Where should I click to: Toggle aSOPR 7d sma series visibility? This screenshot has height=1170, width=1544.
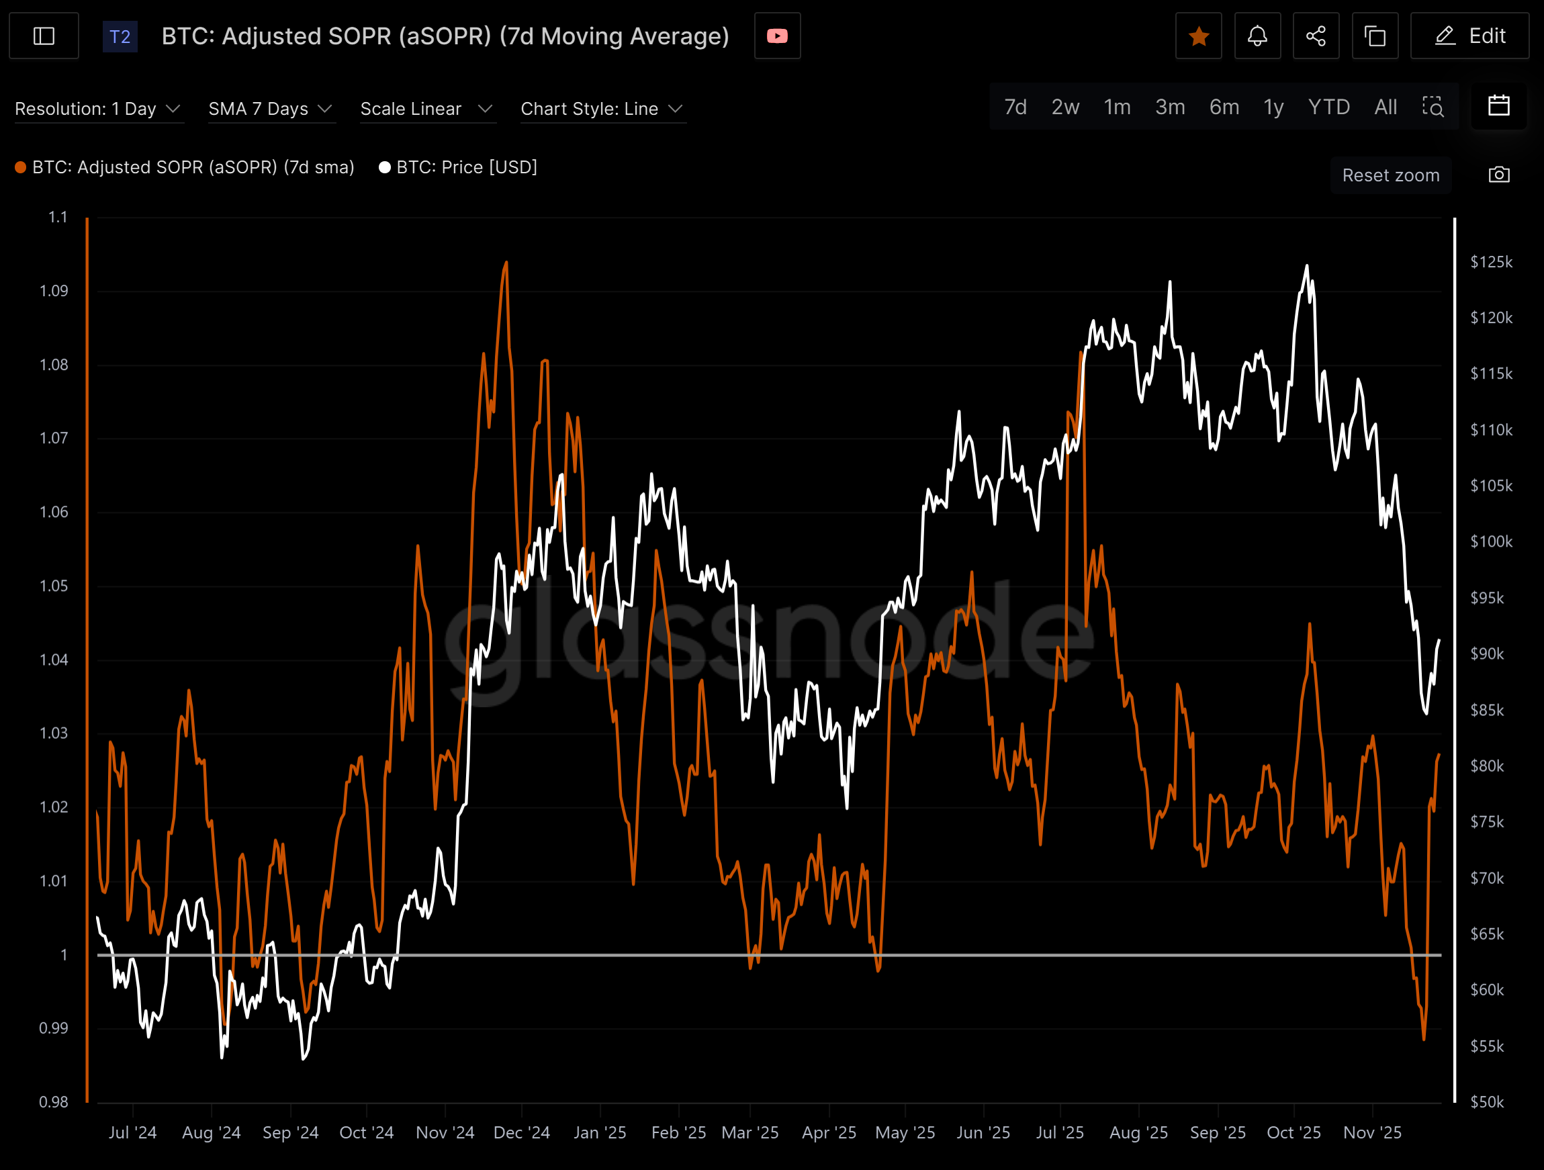pyautogui.click(x=193, y=167)
